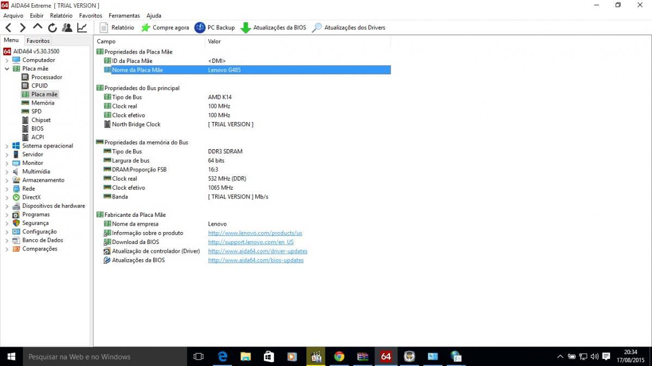Click the Configuração tree icon
The image size is (652, 366).
pyautogui.click(x=16, y=232)
